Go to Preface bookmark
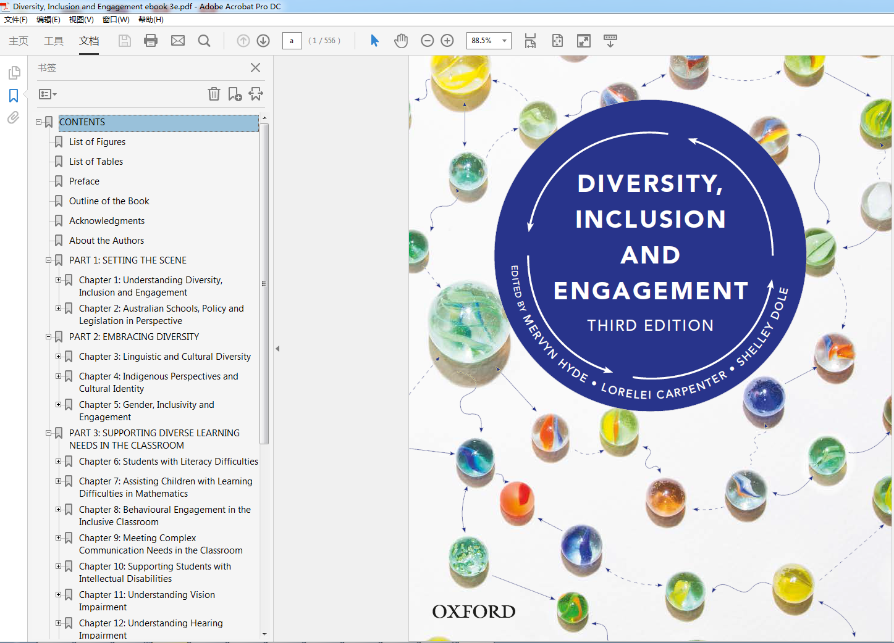Viewport: 894px width, 643px height. (x=84, y=181)
